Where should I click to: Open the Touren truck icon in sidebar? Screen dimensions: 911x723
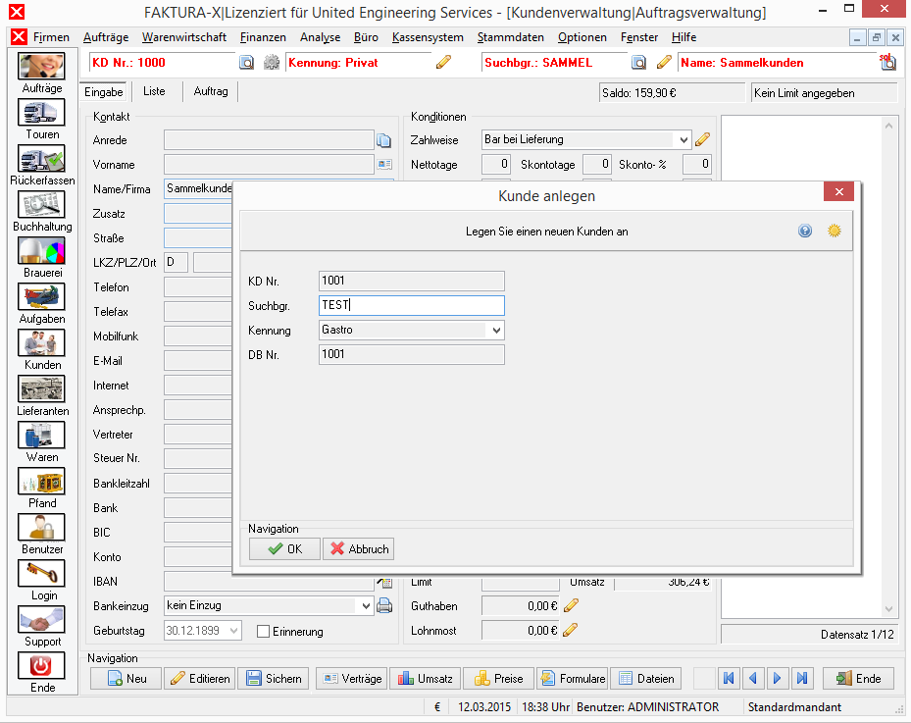(x=41, y=112)
